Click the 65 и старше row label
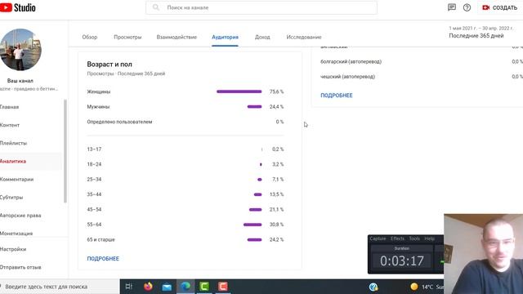Image resolution: width=523 pixels, height=294 pixels. 101,239
